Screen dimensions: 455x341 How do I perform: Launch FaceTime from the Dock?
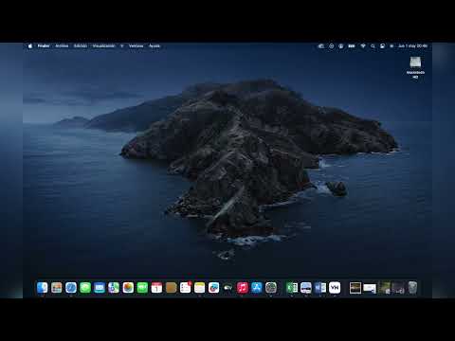click(x=142, y=288)
